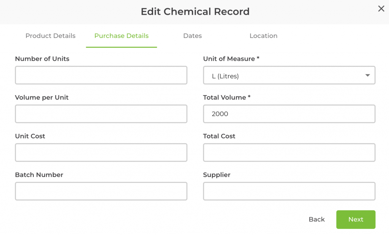Focus the Number of Units input field
Viewport: 389px width, 235px height.
(x=101, y=75)
